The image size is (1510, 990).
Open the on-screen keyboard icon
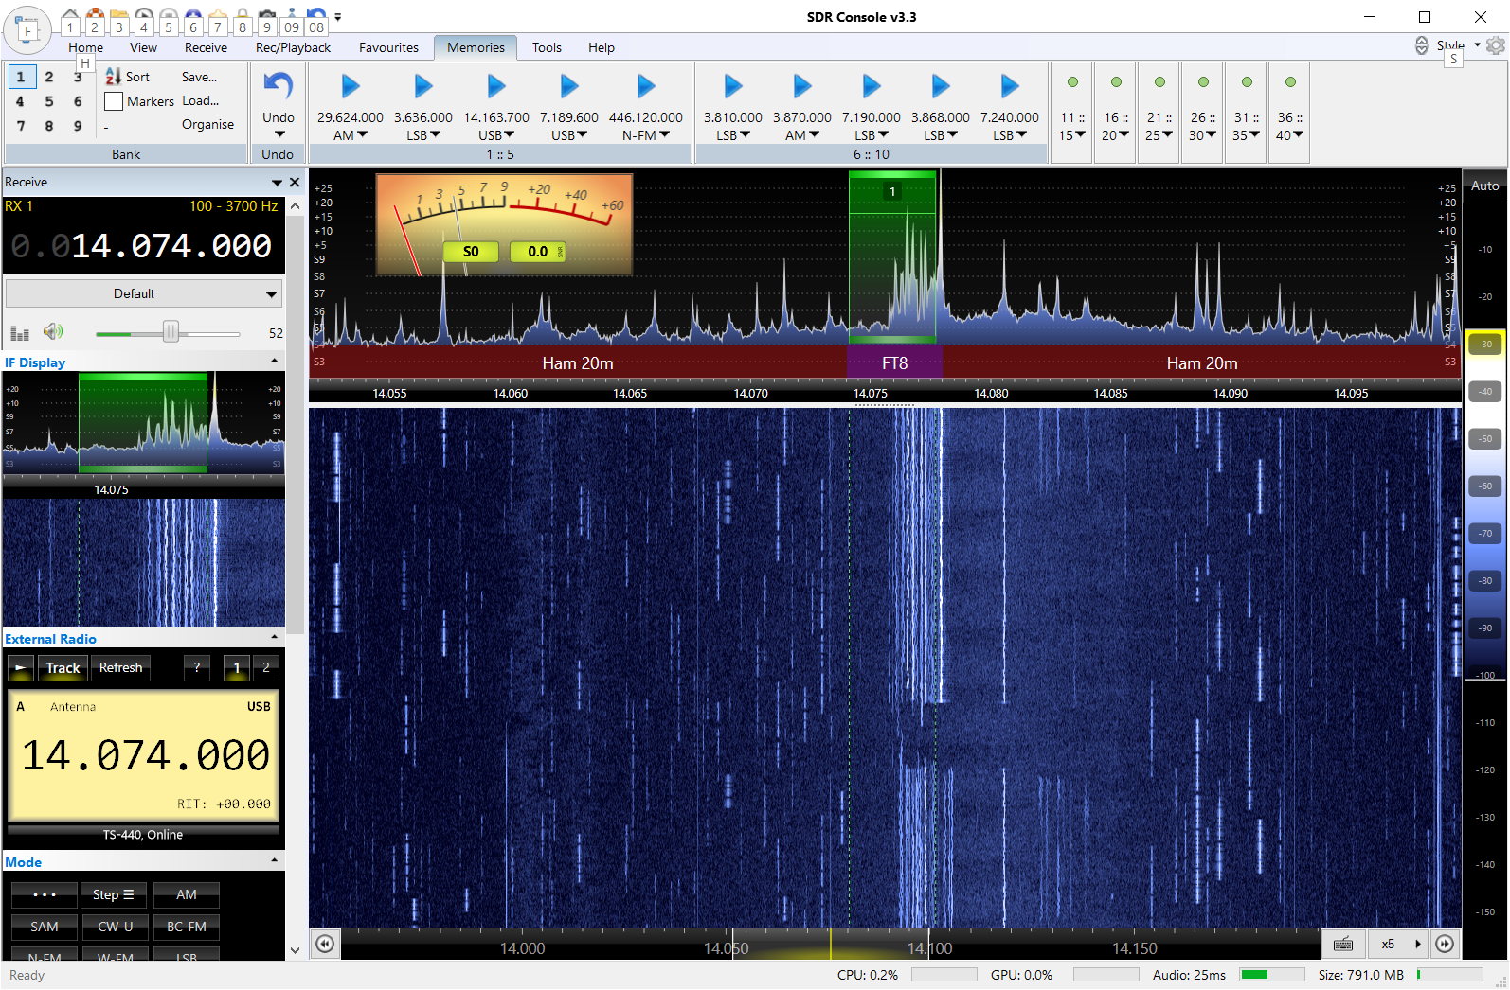pyautogui.click(x=1343, y=944)
